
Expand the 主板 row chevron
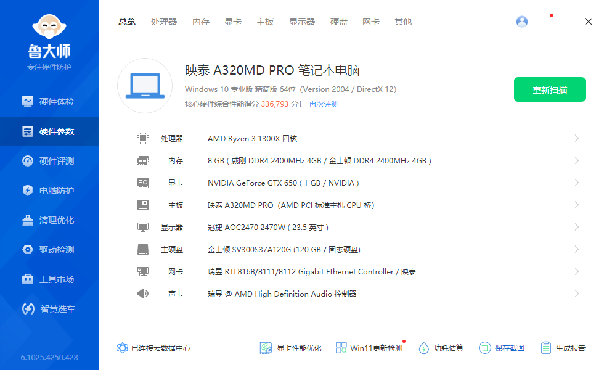point(577,205)
